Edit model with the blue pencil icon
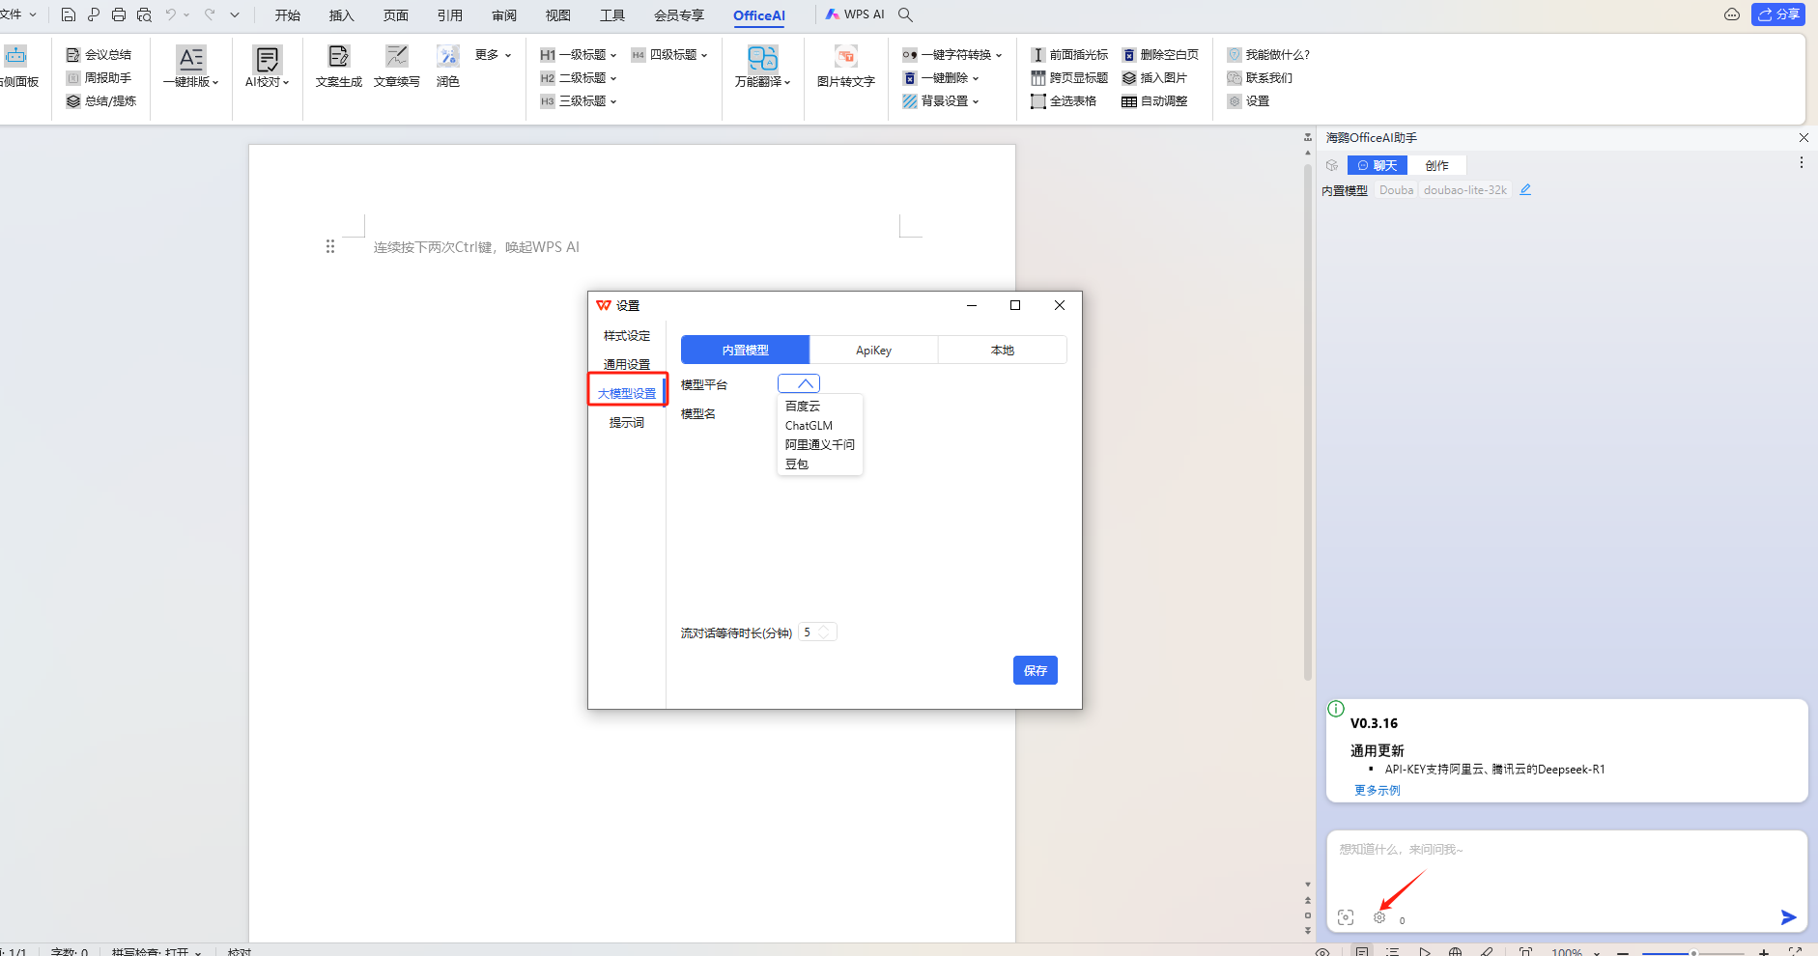1818x956 pixels. (x=1525, y=190)
